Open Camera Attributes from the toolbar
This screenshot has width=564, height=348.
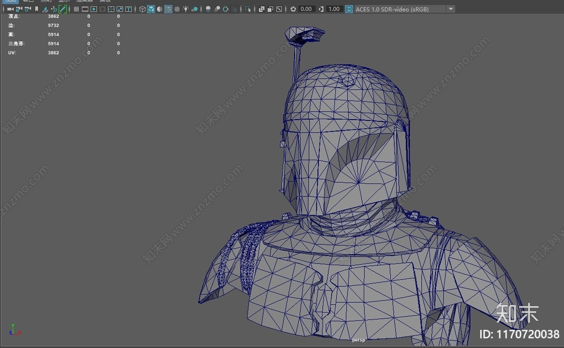(28, 9)
